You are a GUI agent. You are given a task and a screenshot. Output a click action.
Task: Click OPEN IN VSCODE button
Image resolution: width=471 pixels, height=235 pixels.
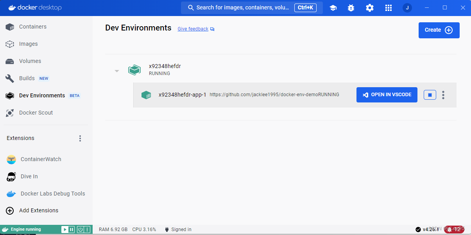point(387,95)
